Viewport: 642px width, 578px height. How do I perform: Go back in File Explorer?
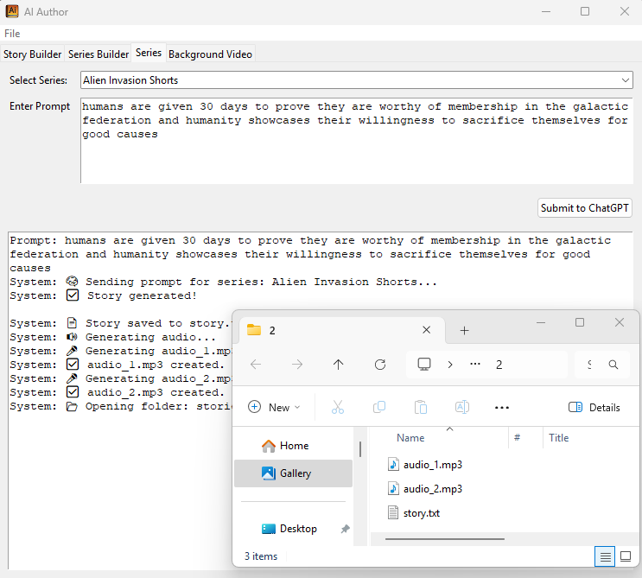tap(256, 365)
